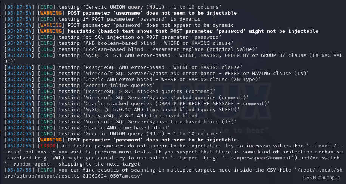The height and width of the screenshot is (184, 346).
Task: Click the 'heuristic (basic) test' warning message
Action: tap(193, 31)
